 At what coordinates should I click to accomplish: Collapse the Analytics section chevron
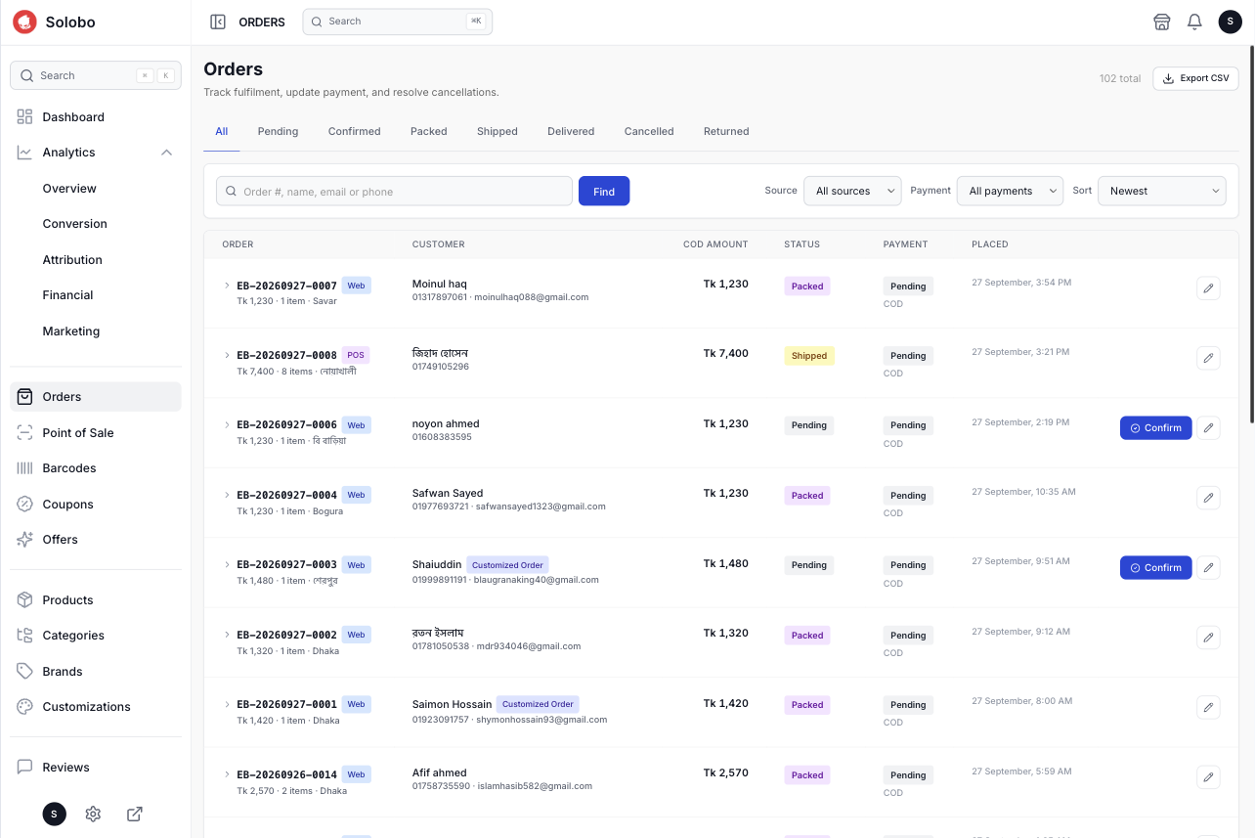pos(166,153)
